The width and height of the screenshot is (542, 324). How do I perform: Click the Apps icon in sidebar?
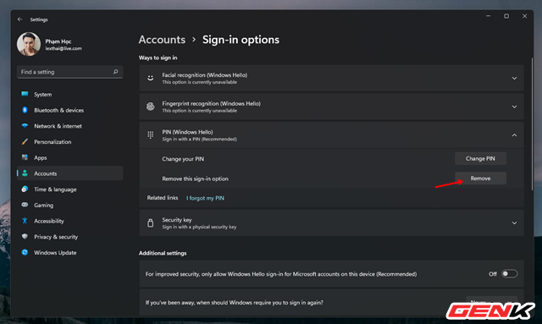pos(25,157)
